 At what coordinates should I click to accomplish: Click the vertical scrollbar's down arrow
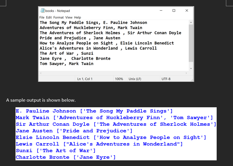[x=191, y=69]
